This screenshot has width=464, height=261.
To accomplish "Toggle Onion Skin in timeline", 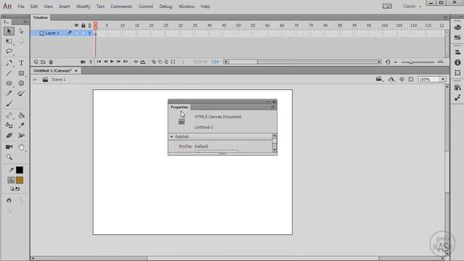I will click(x=154, y=62).
